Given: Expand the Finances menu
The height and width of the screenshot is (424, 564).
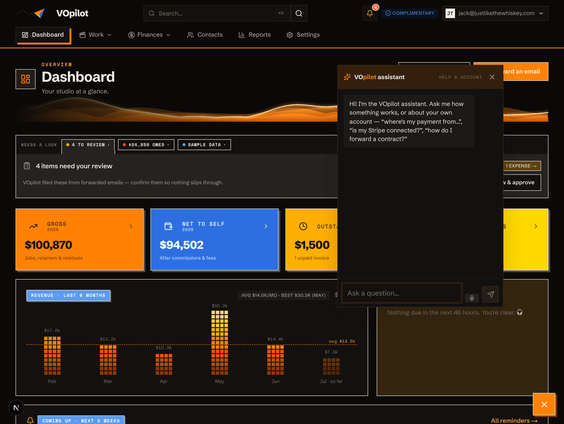Looking at the screenshot, I should (x=149, y=35).
